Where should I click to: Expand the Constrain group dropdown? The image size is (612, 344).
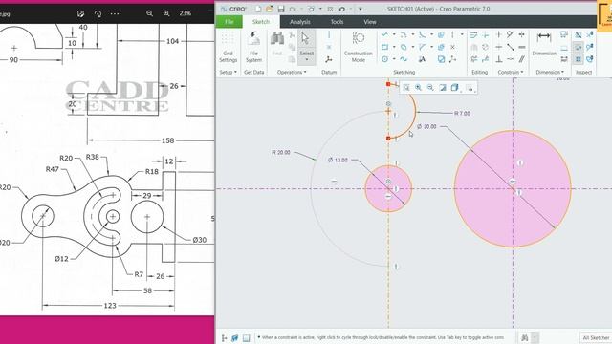(510, 73)
